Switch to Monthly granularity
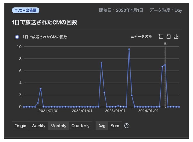 click(x=58, y=126)
